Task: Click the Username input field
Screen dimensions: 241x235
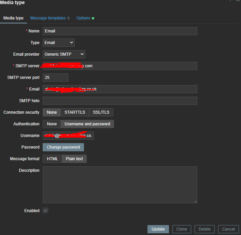Action: [68, 136]
